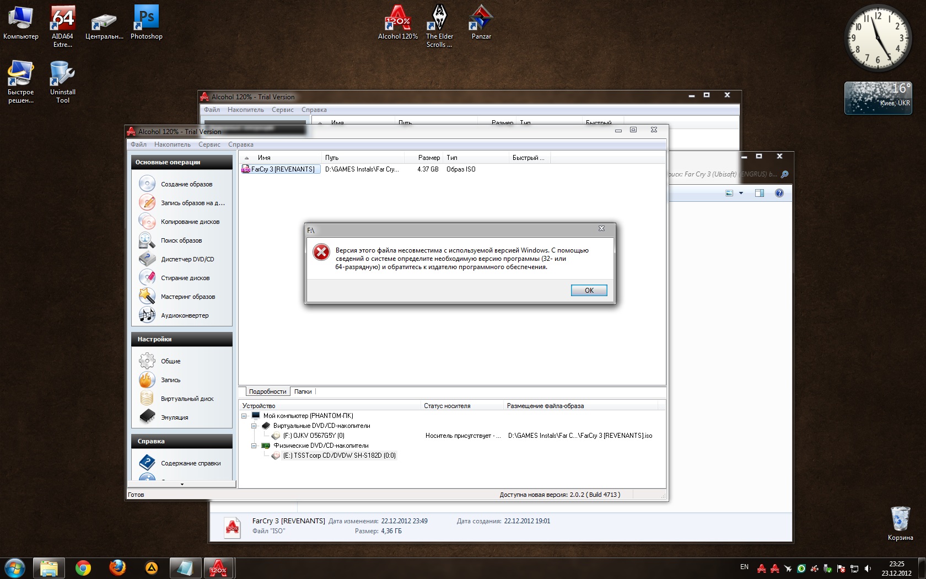
Task: Open the Накопитель menu in front Alcohol window
Action: coord(173,144)
